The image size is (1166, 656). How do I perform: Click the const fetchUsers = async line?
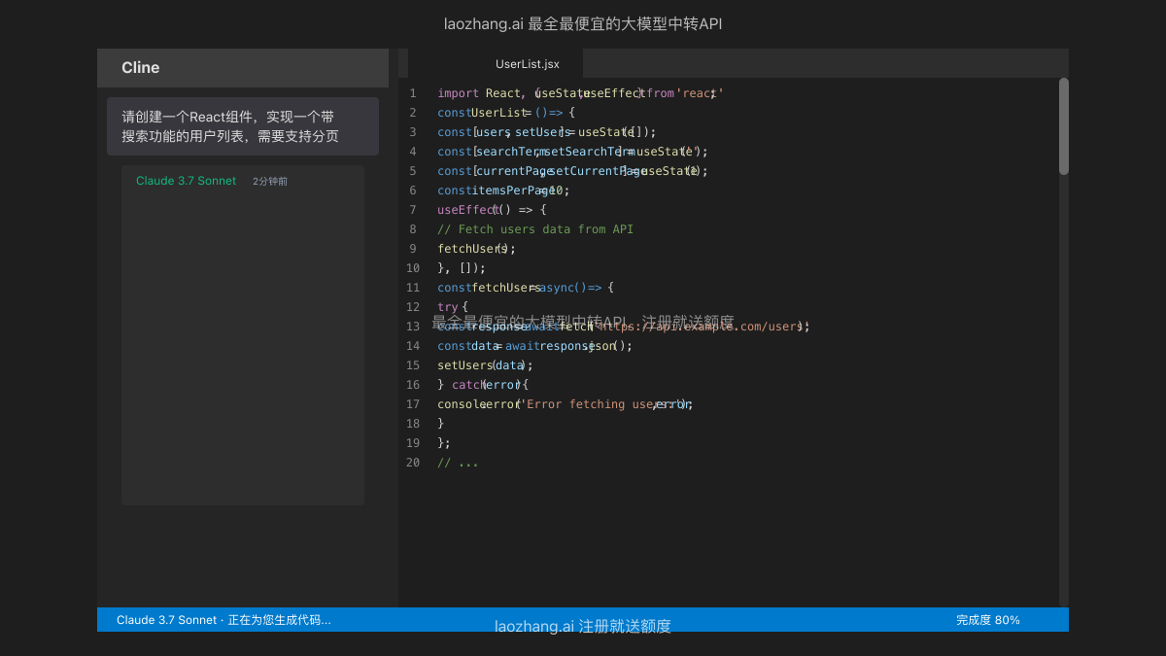[x=526, y=288]
